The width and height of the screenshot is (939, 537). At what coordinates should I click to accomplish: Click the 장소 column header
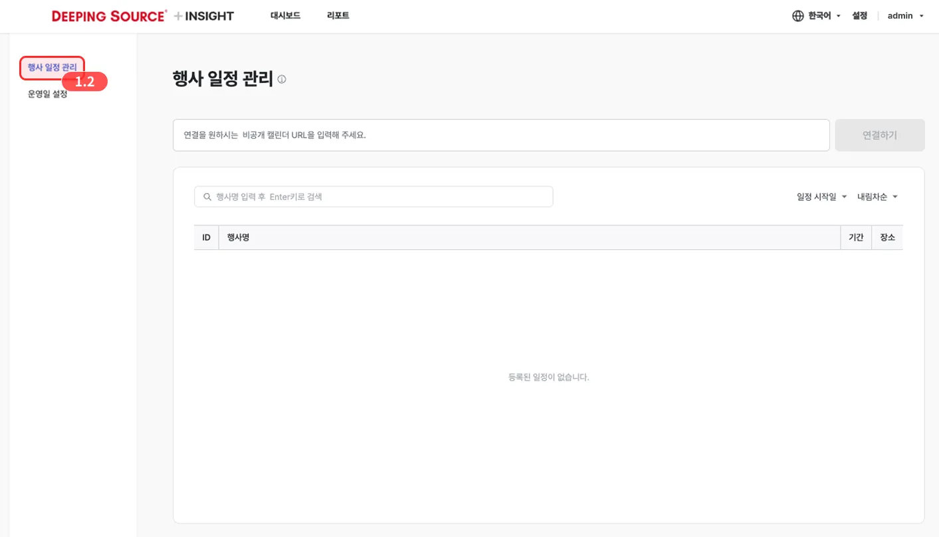coord(887,237)
